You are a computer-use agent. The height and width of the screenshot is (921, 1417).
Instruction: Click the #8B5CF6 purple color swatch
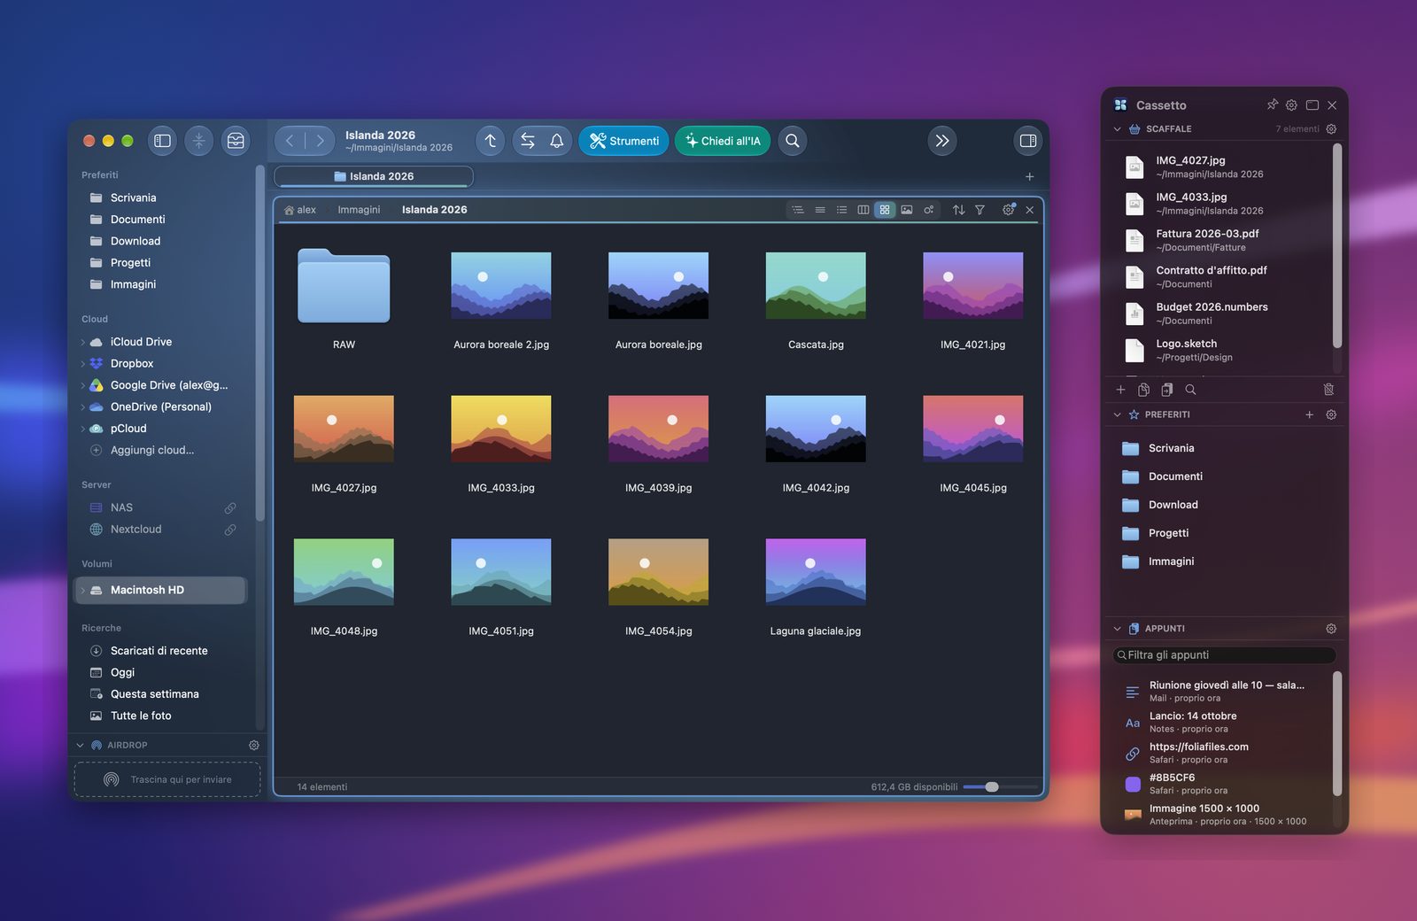coord(1133,784)
